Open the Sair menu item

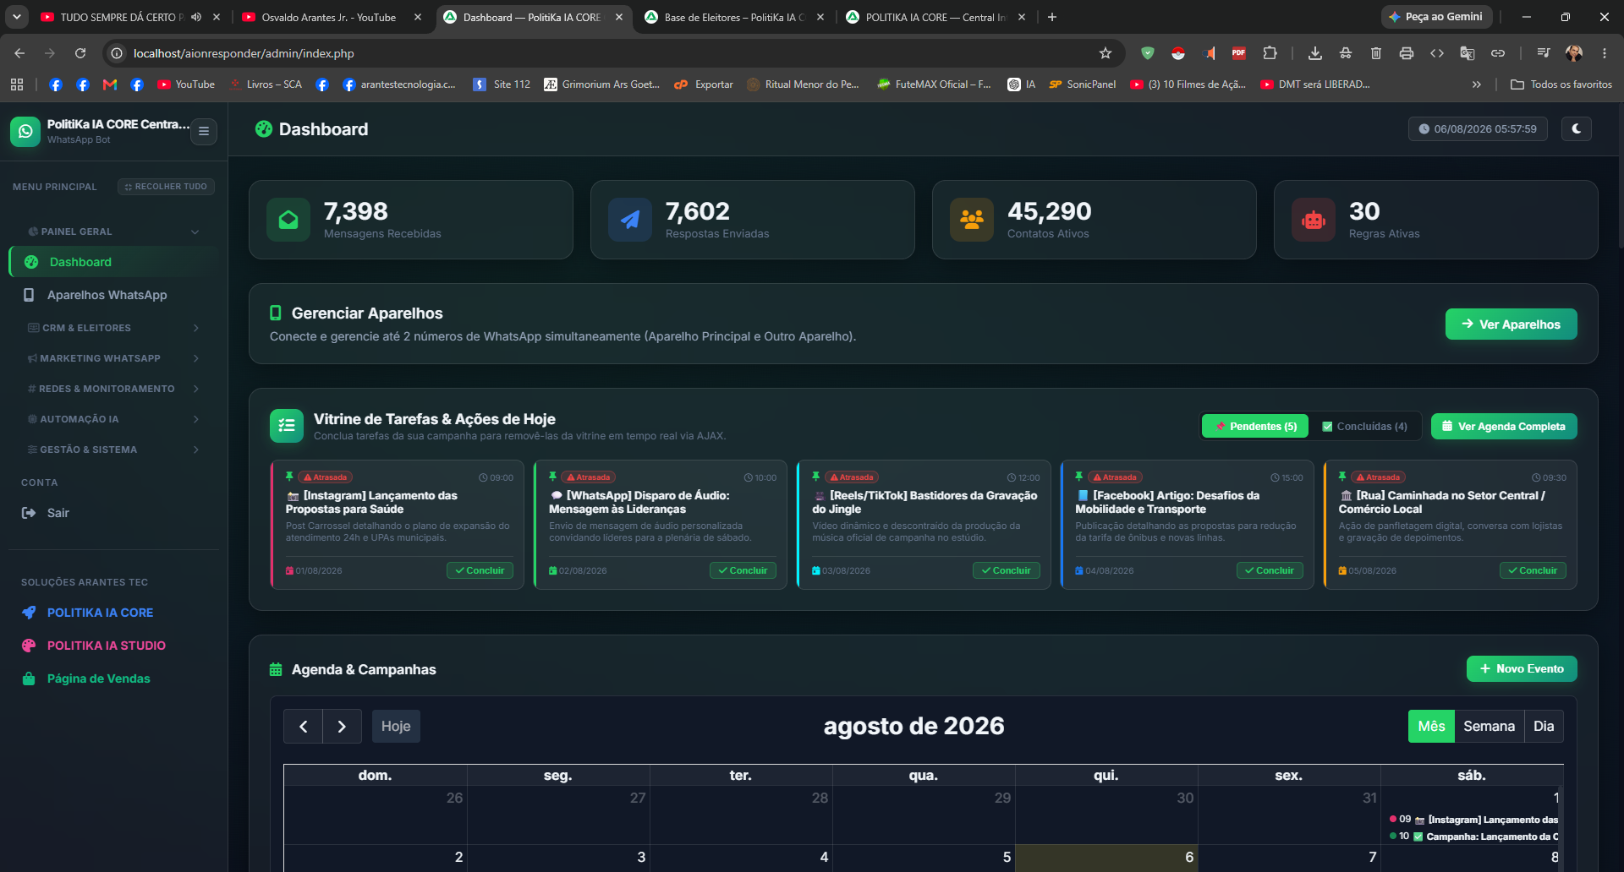(x=114, y=513)
